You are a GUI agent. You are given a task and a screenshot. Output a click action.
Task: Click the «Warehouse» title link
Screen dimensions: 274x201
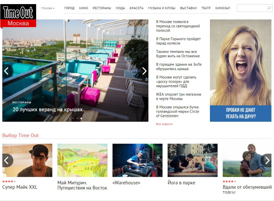(x=126, y=183)
